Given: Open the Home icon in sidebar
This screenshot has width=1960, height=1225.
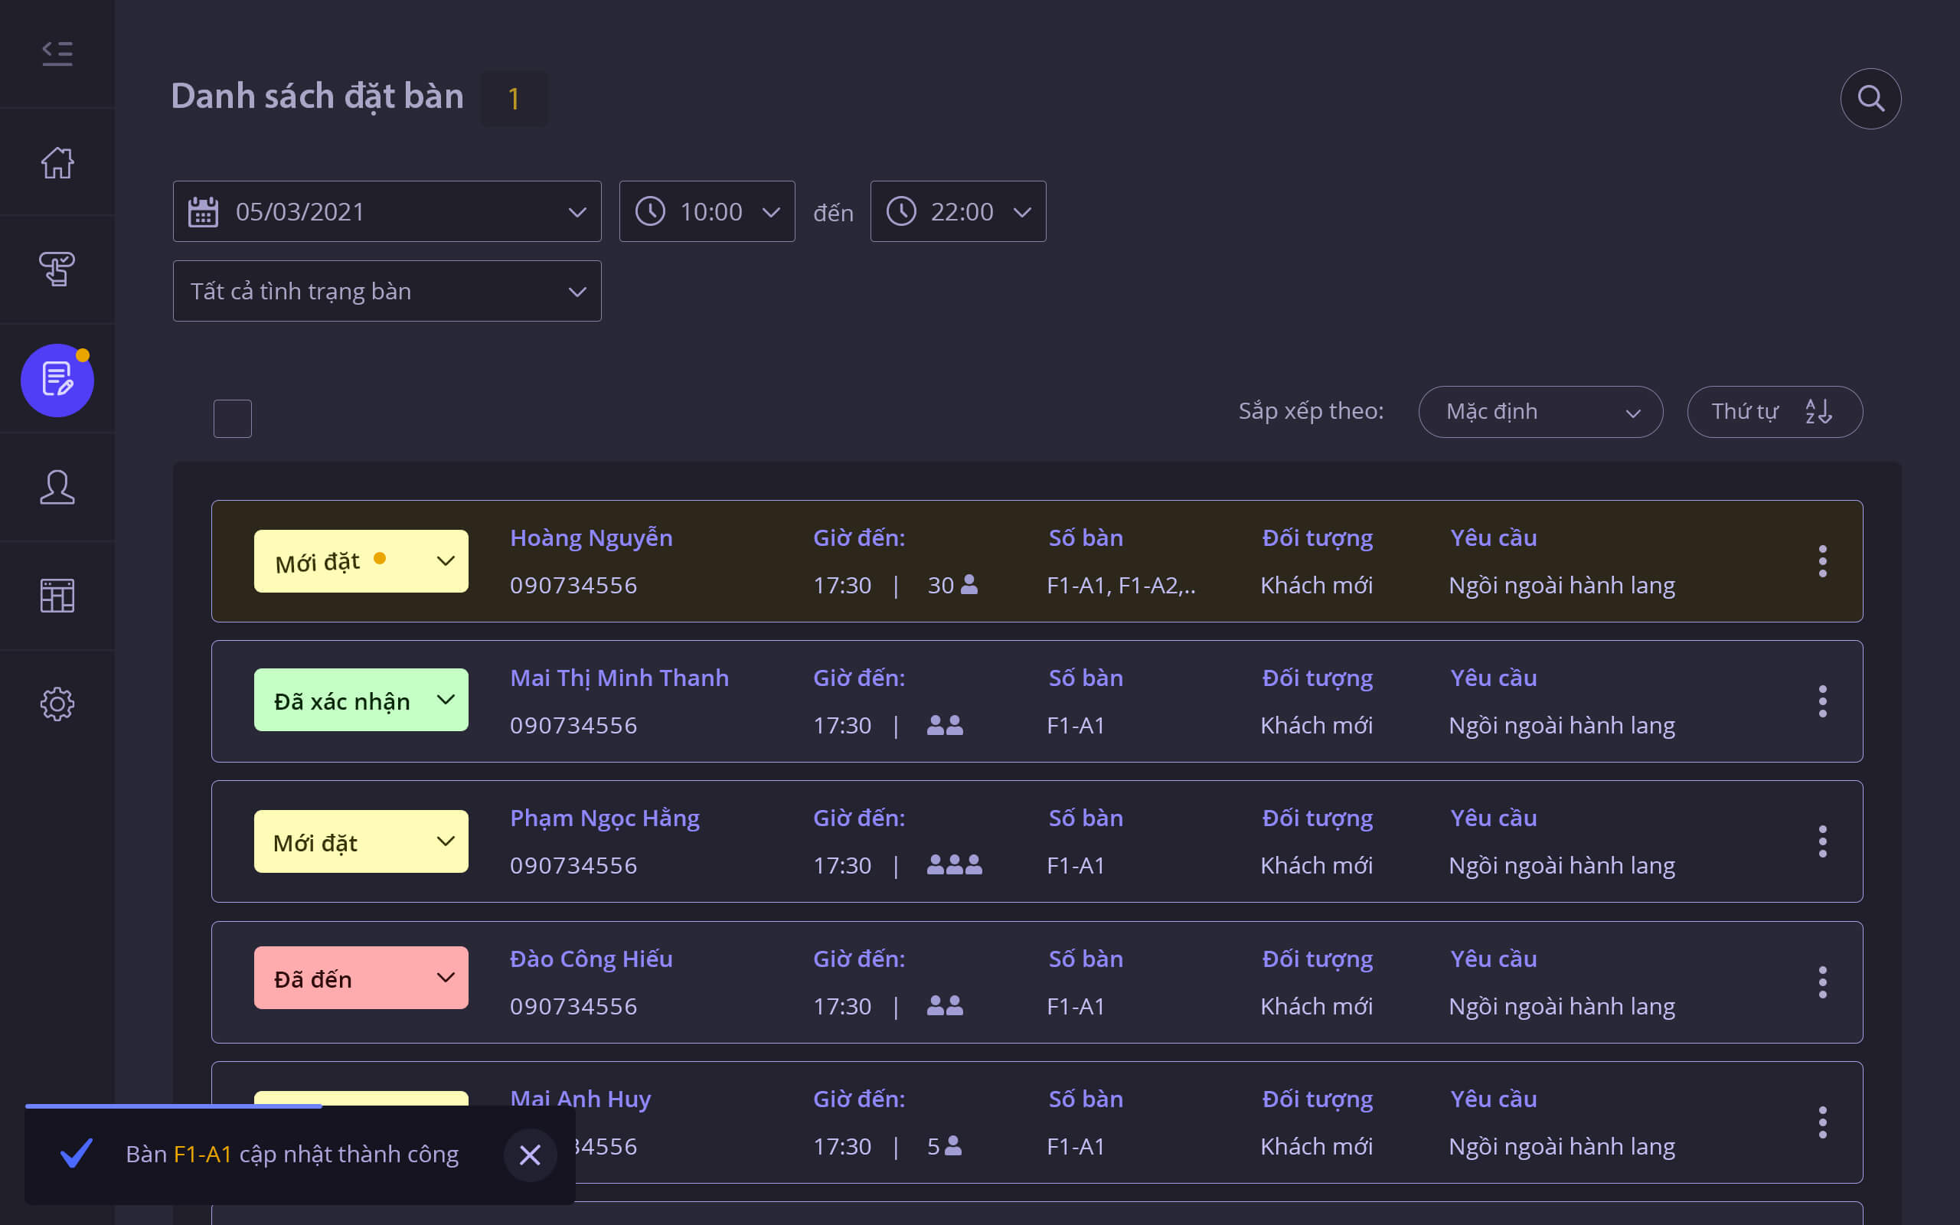Looking at the screenshot, I should (57, 162).
